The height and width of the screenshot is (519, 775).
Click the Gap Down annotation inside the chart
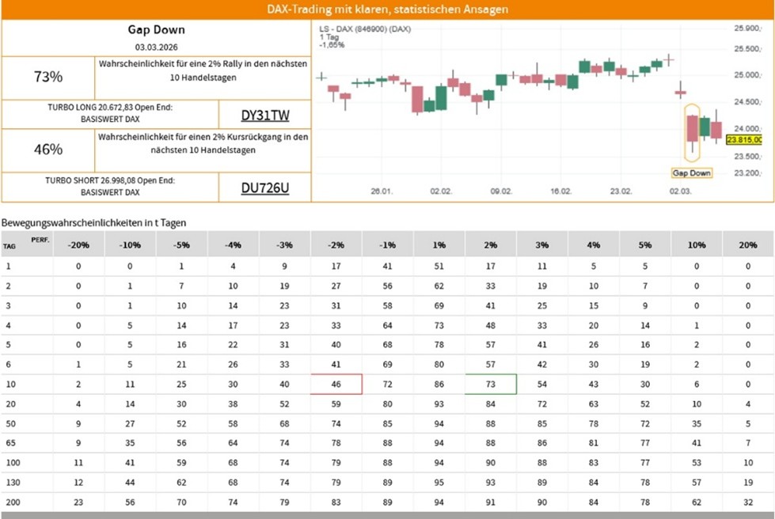691,172
